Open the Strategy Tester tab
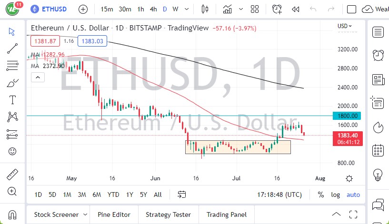The width and height of the screenshot is (389, 224). pos(168,214)
